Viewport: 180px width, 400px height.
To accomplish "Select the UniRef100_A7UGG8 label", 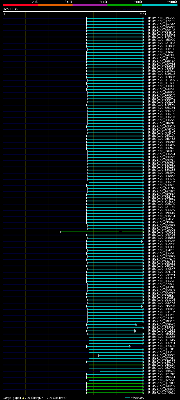I will (161, 232).
